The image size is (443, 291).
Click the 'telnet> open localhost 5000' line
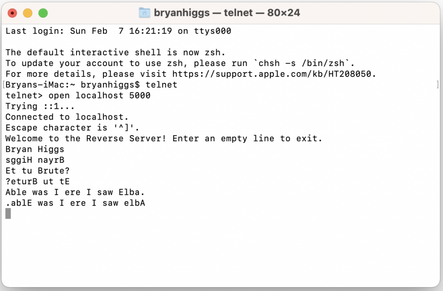78,95
